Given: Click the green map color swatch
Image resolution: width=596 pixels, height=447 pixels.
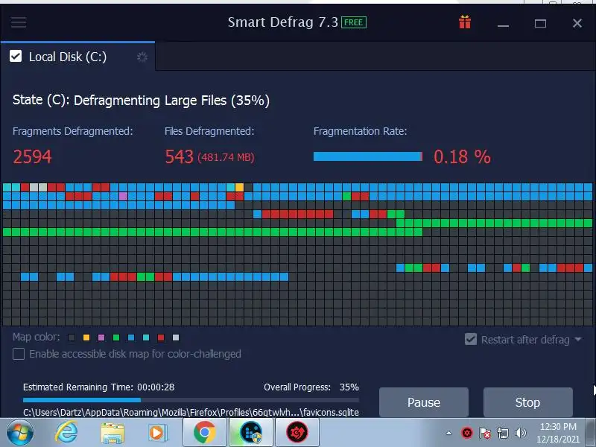Looking at the screenshot, I should [x=116, y=337].
